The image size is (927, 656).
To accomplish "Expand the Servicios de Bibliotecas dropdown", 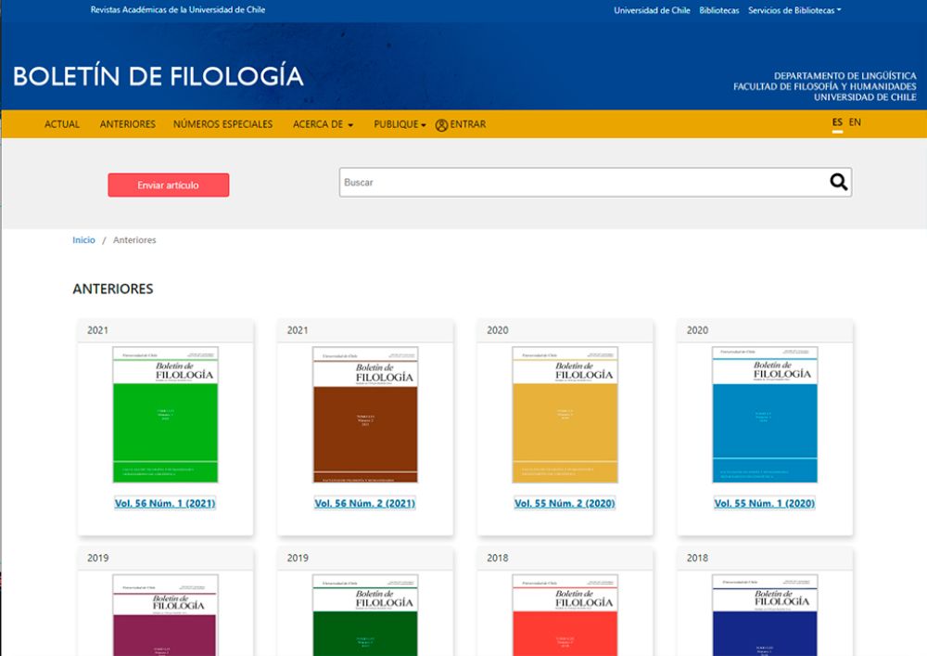I will [791, 10].
